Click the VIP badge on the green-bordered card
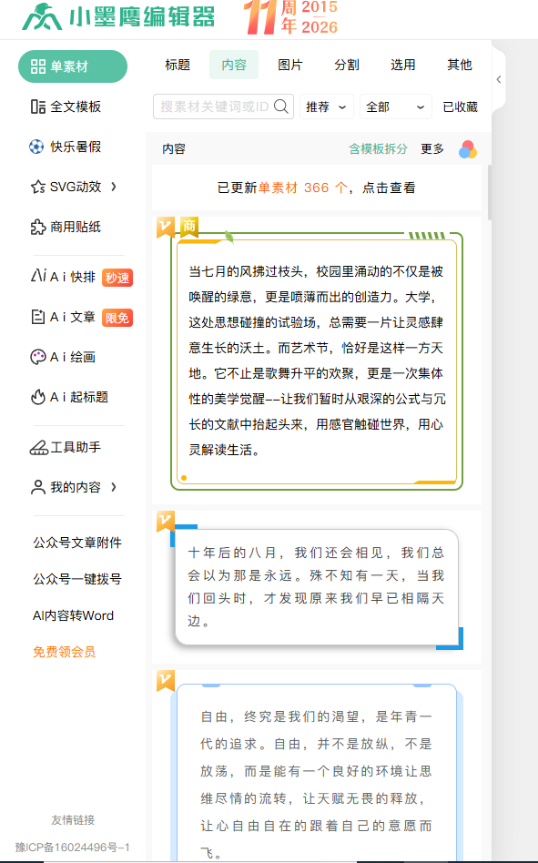Screen dimensions: 538x863 point(166,227)
